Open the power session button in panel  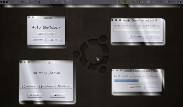(x=180, y=2)
